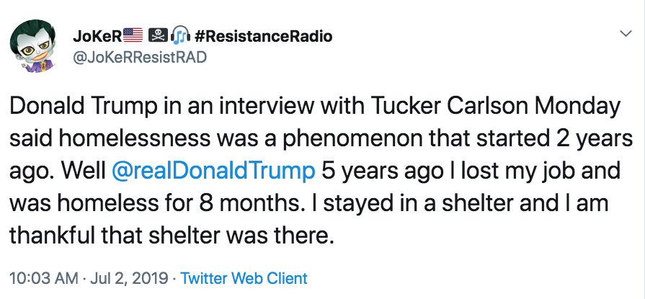Open the JoKeR #ResistanceRadio display name
The image size is (645, 299).
[x=203, y=36]
